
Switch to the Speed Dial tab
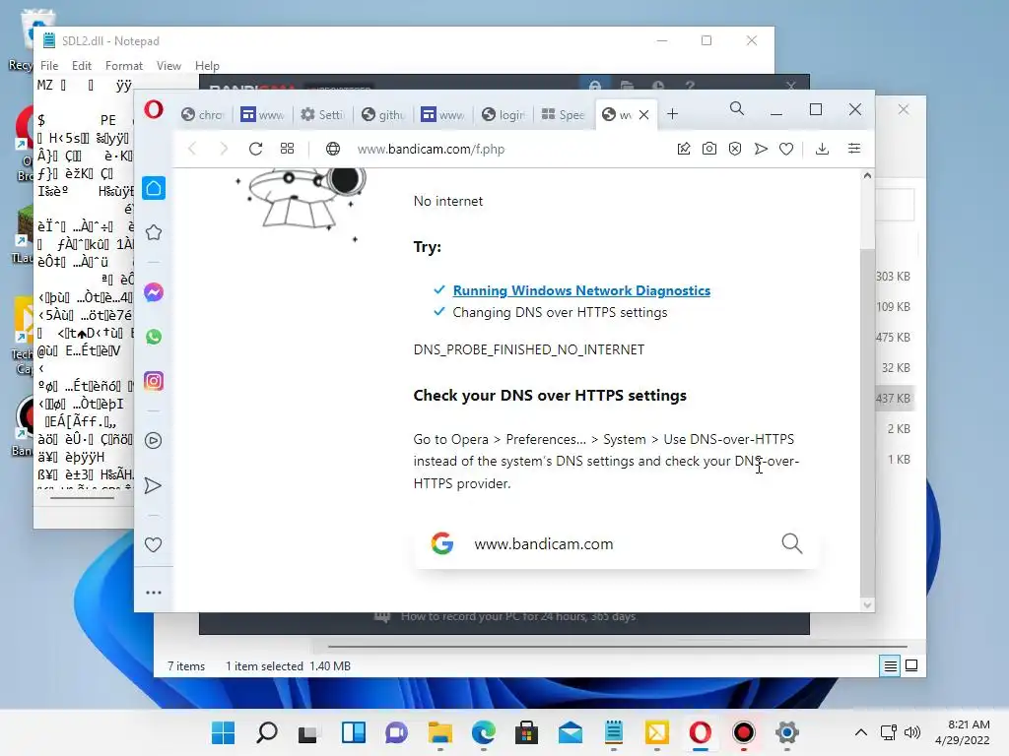point(563,114)
